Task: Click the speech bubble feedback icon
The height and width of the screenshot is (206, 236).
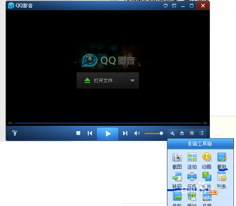Action: click(x=166, y=6)
